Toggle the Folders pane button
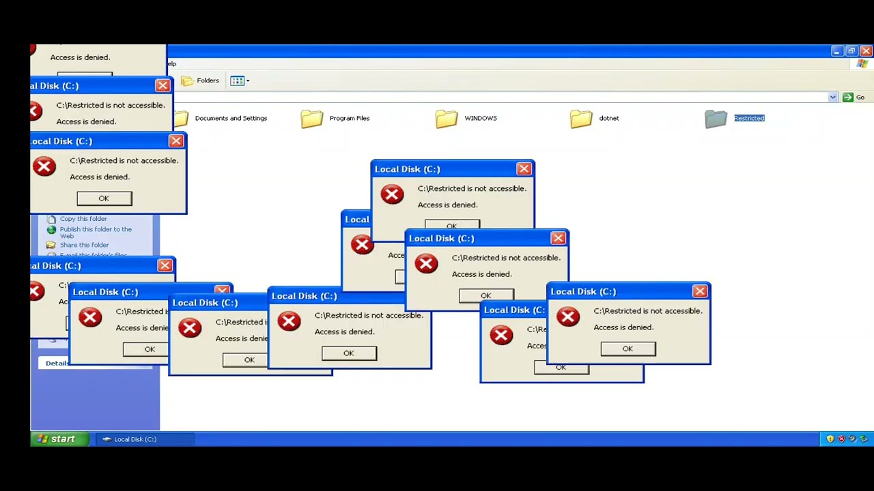 (200, 80)
